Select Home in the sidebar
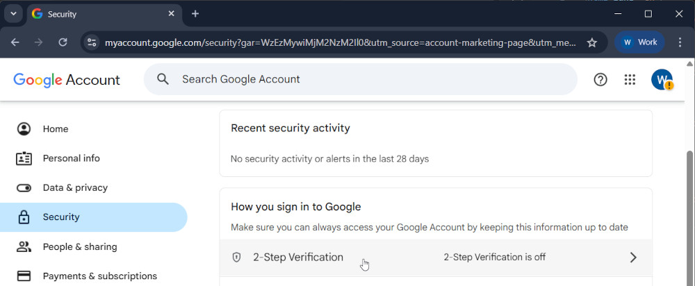 click(56, 129)
